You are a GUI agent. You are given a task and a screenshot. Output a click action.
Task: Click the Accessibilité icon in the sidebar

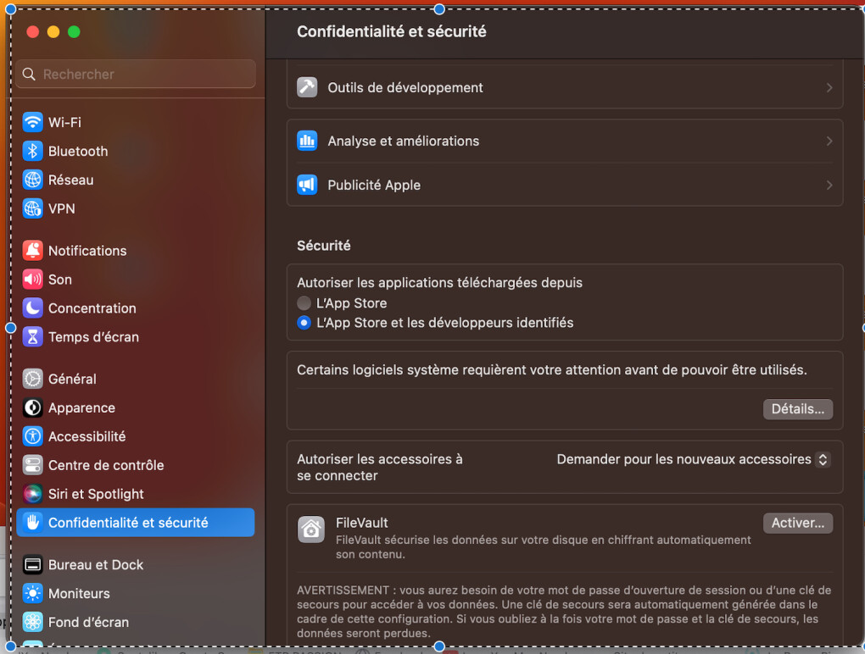click(x=32, y=436)
